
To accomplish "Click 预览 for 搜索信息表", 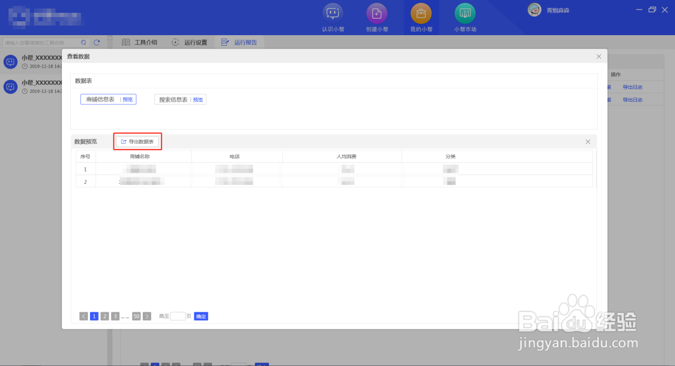I will [x=198, y=100].
